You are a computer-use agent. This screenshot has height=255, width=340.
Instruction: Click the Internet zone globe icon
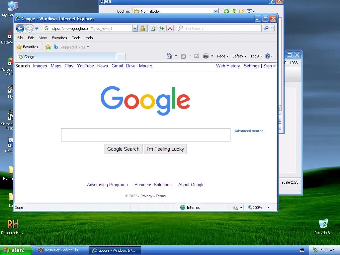coord(183,208)
